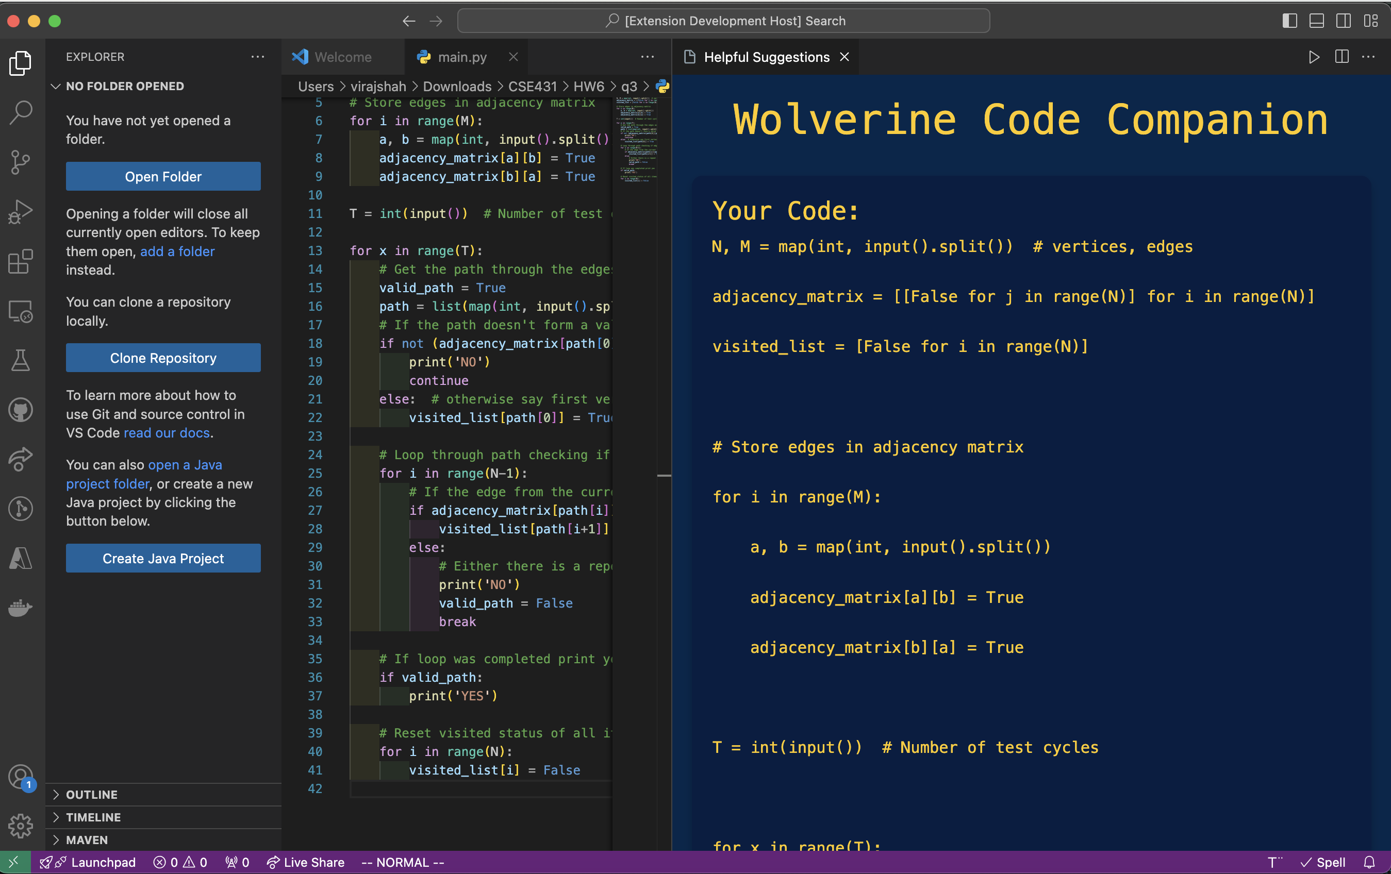Screen dimensions: 1391x874
Task: Click the command center search field
Action: [723, 21]
